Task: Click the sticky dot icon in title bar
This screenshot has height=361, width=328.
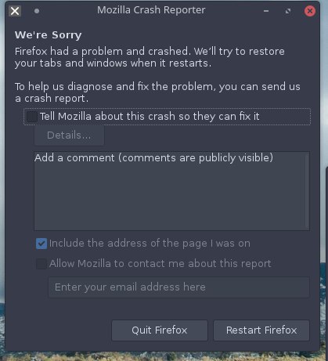Action: click(x=37, y=11)
